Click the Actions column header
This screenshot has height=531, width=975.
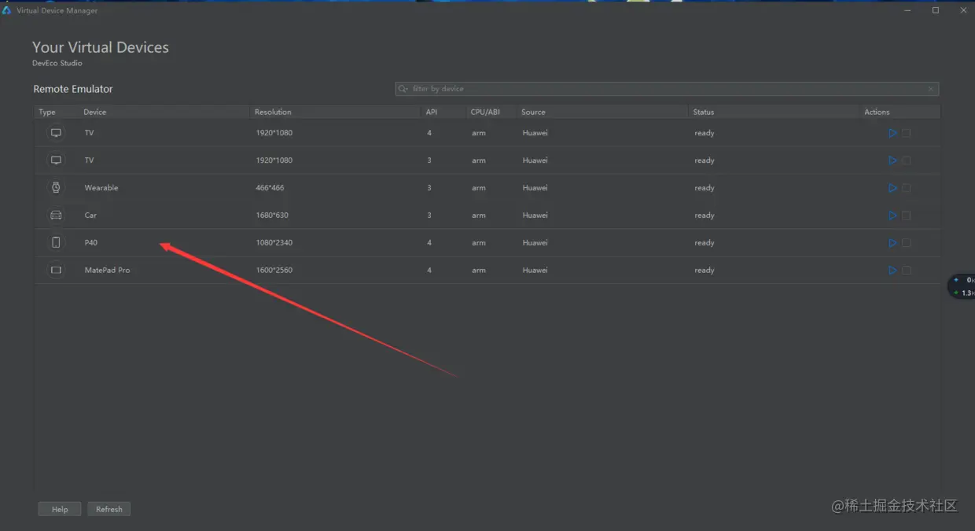click(877, 112)
